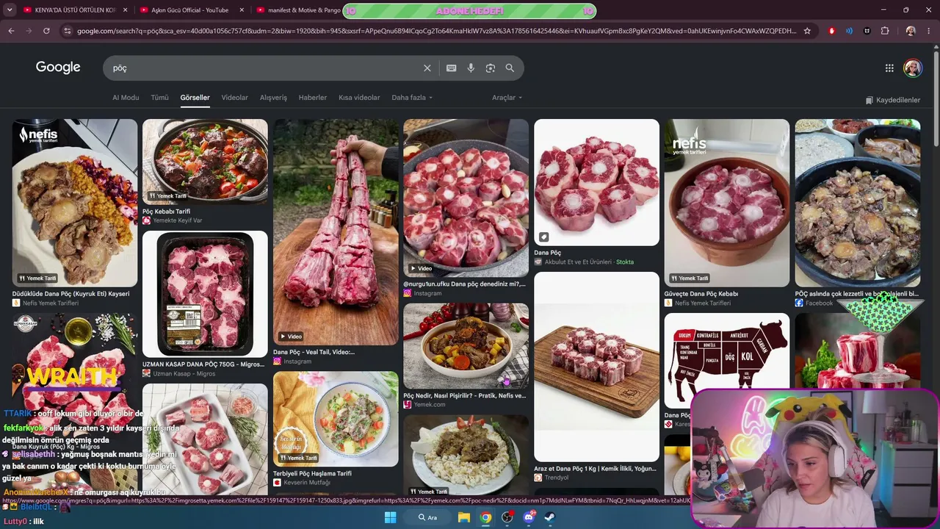Image resolution: width=940 pixels, height=529 pixels.
Task: Open the Chrome three-dot menu
Action: click(929, 31)
